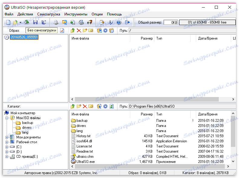Open the Самозагрузка menu

pyautogui.click(x=49, y=14)
